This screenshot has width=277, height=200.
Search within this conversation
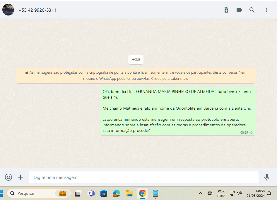(252, 10)
